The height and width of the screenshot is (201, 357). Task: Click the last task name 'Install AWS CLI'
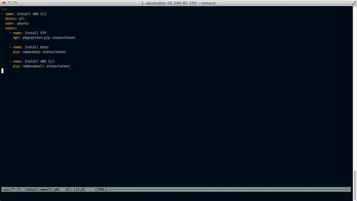(40, 61)
